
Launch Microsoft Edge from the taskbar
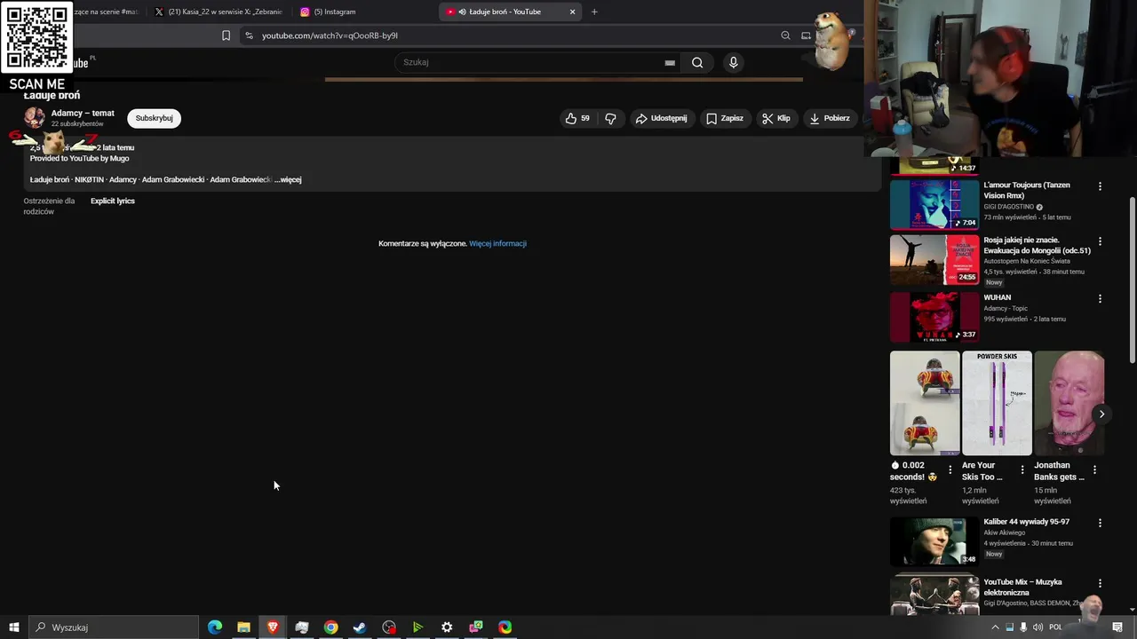214,627
